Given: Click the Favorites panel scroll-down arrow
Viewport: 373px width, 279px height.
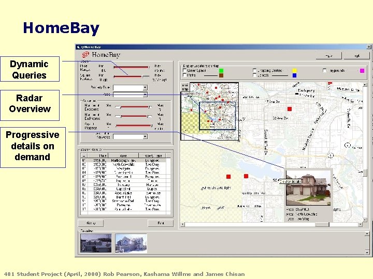Looking at the screenshot, I should coord(367,252).
